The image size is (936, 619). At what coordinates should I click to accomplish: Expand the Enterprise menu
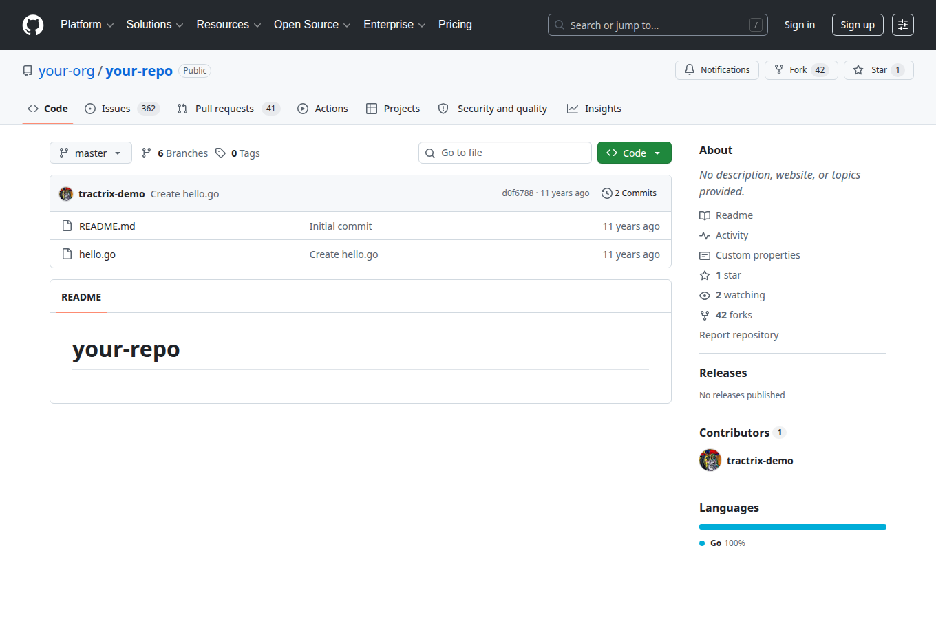point(394,25)
